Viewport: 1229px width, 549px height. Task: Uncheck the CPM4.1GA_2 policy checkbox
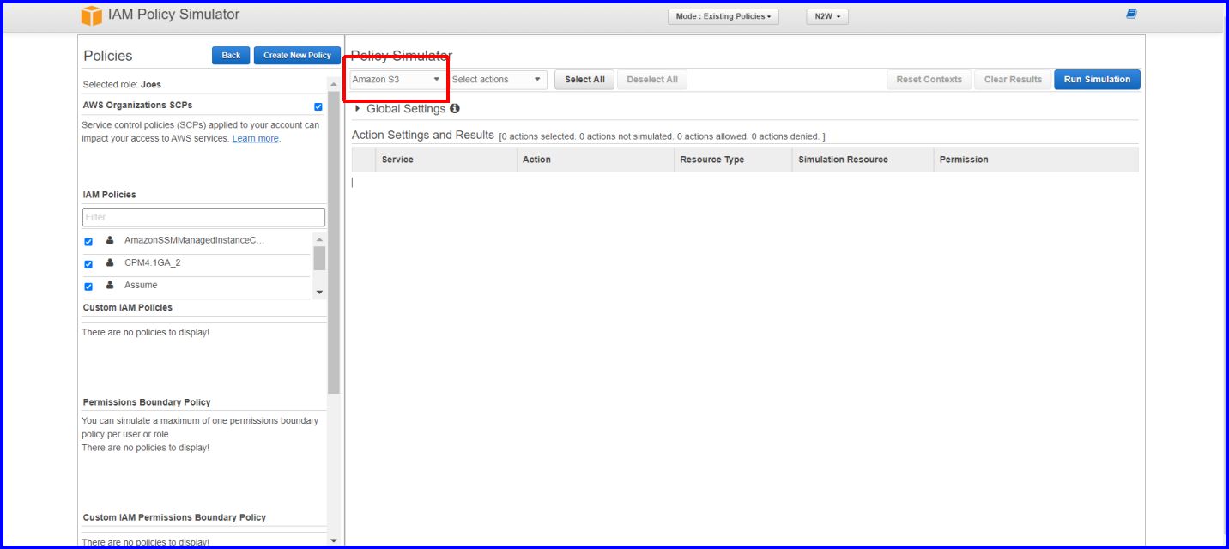pyautogui.click(x=88, y=264)
